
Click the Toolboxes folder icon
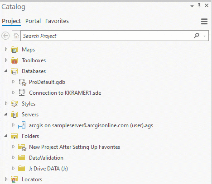(14, 60)
